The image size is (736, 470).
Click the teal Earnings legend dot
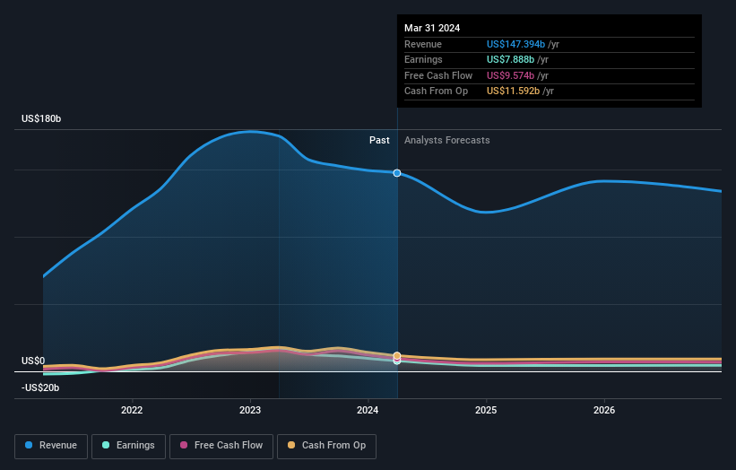click(106, 445)
